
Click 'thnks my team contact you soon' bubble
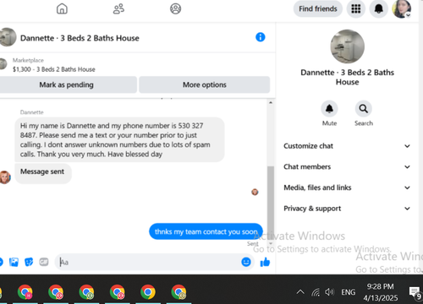(206, 231)
